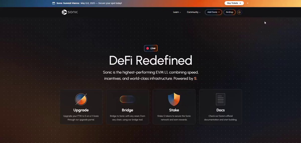Screen dimensions: 301x143
Task: Dismiss the Sonic Summit banner
Action: (248, 3)
